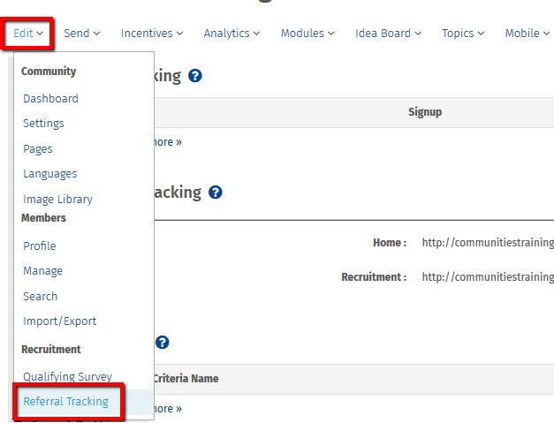Open Import/Export members option

[59, 321]
